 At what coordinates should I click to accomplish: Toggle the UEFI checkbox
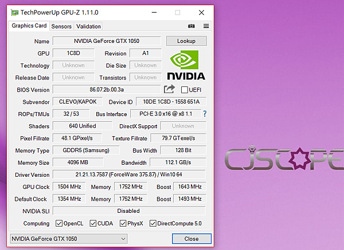coord(184,90)
